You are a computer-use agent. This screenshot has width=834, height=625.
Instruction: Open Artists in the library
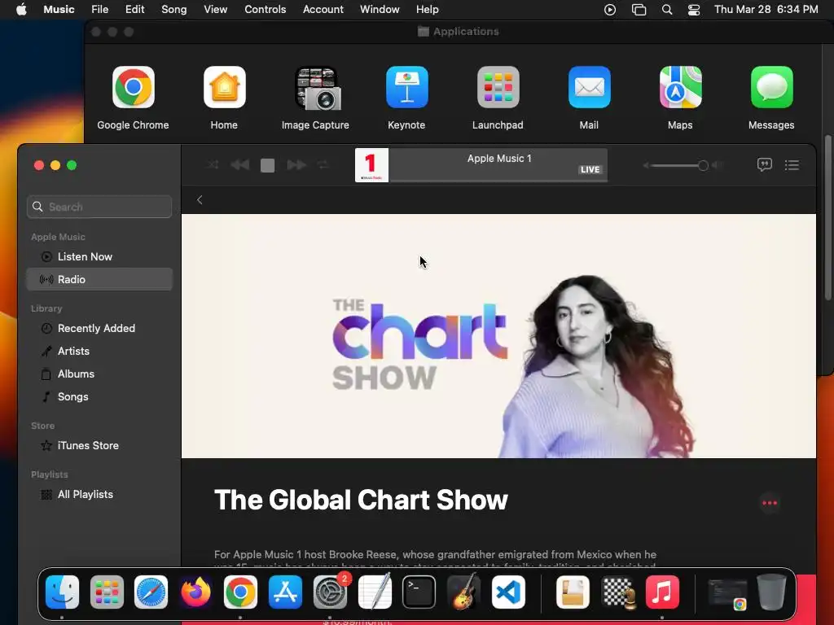[99, 352]
